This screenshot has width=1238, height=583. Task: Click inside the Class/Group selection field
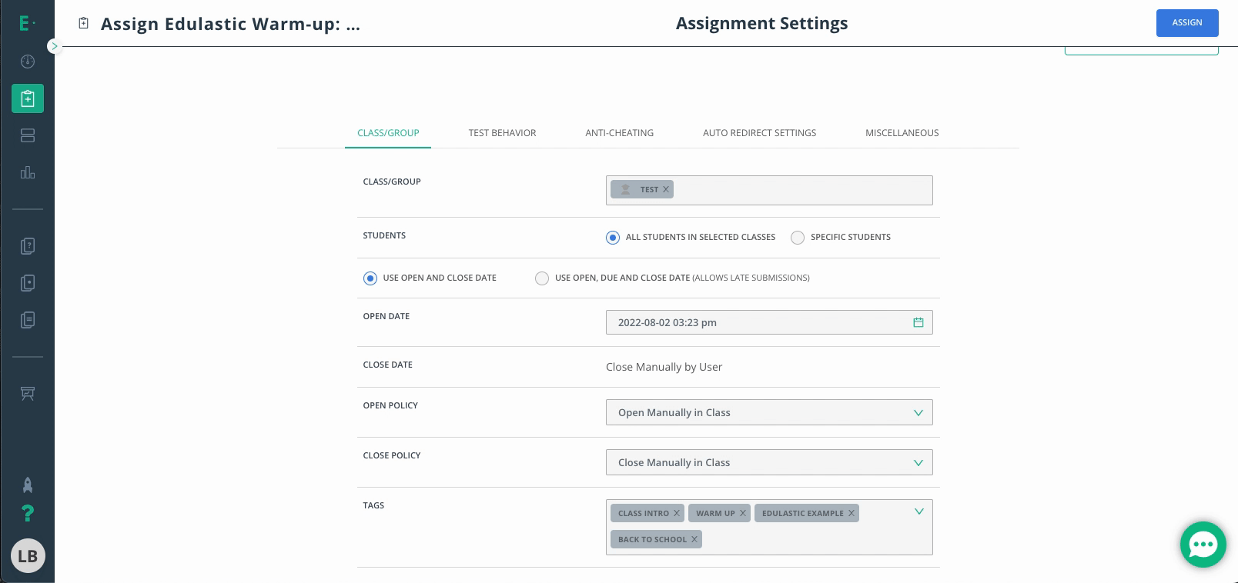coord(769,190)
